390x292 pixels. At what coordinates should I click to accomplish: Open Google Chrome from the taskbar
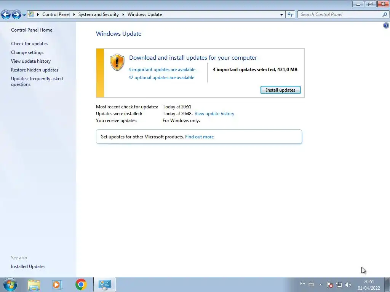tap(81, 284)
